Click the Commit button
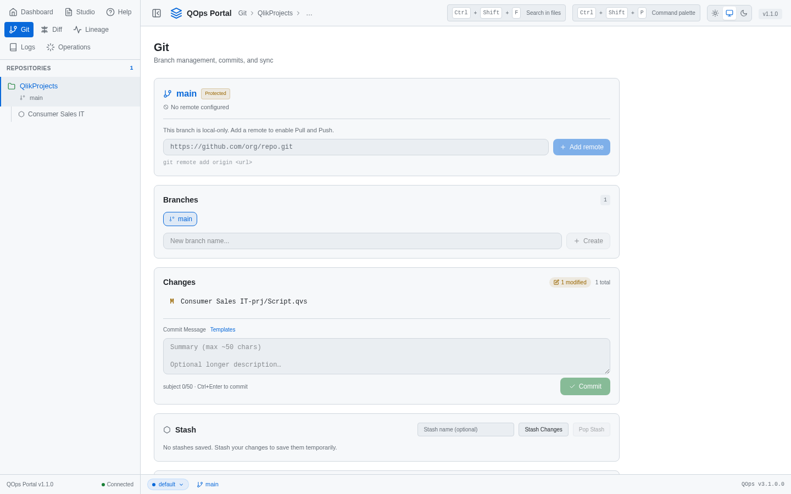Screen dimensions: 791x494 click(585, 386)
